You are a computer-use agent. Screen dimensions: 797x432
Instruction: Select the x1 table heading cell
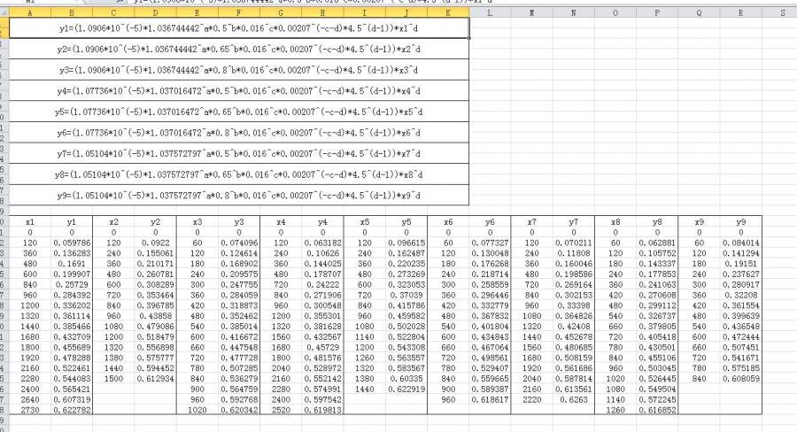30,222
